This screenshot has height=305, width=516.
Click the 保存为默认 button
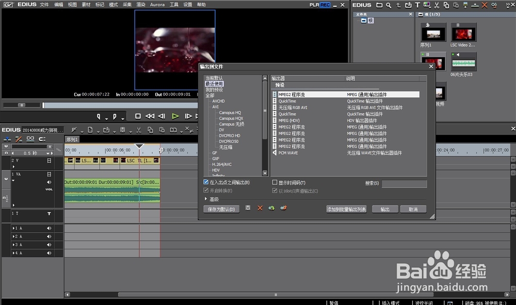pos(221,209)
